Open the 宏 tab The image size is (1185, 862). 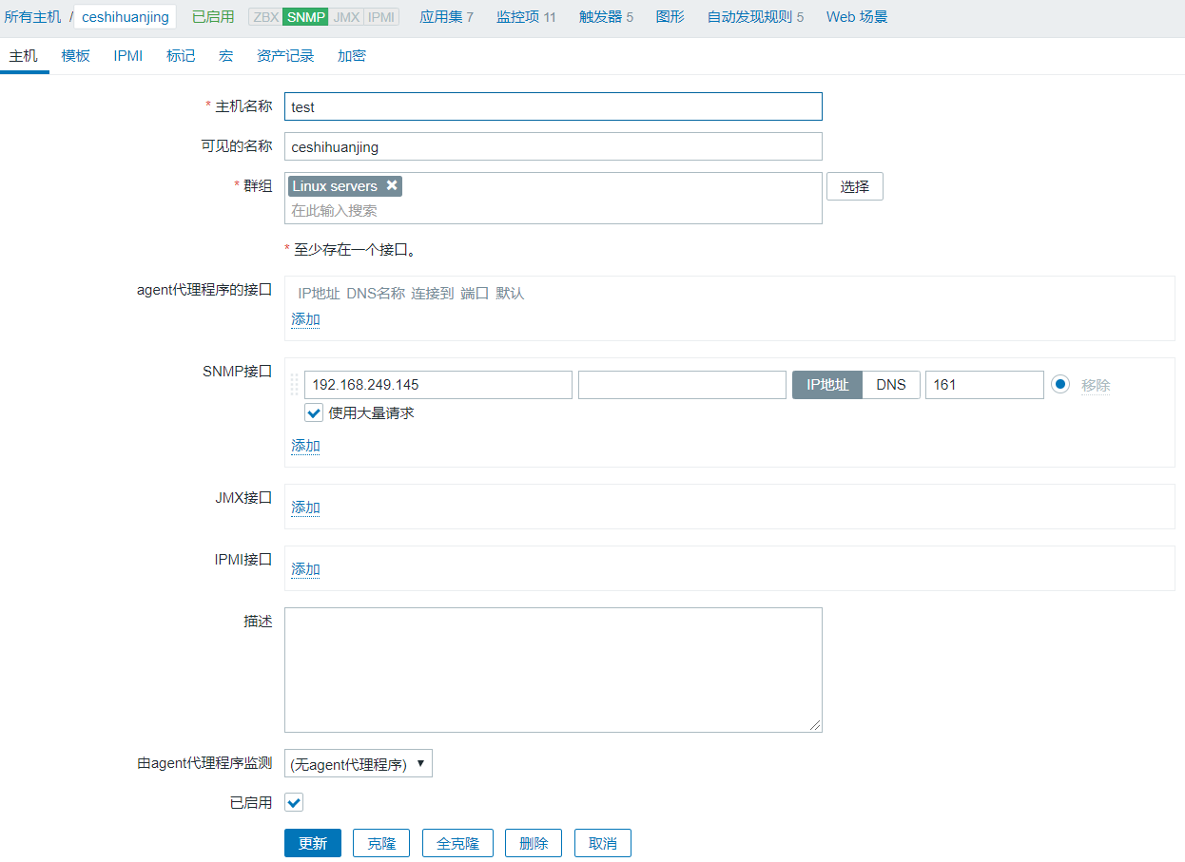click(225, 56)
